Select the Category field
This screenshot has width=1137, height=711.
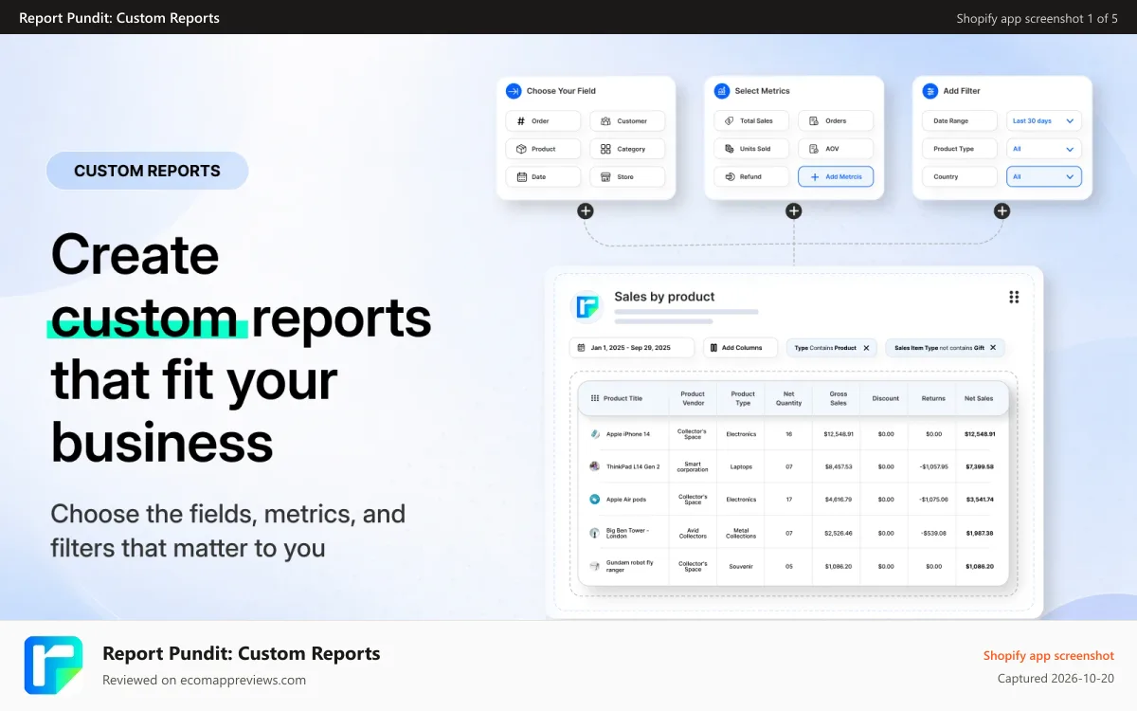tap(627, 149)
